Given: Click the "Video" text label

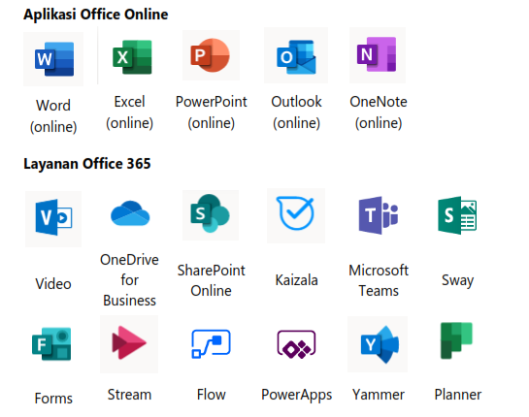Looking at the screenshot, I should click(53, 284).
